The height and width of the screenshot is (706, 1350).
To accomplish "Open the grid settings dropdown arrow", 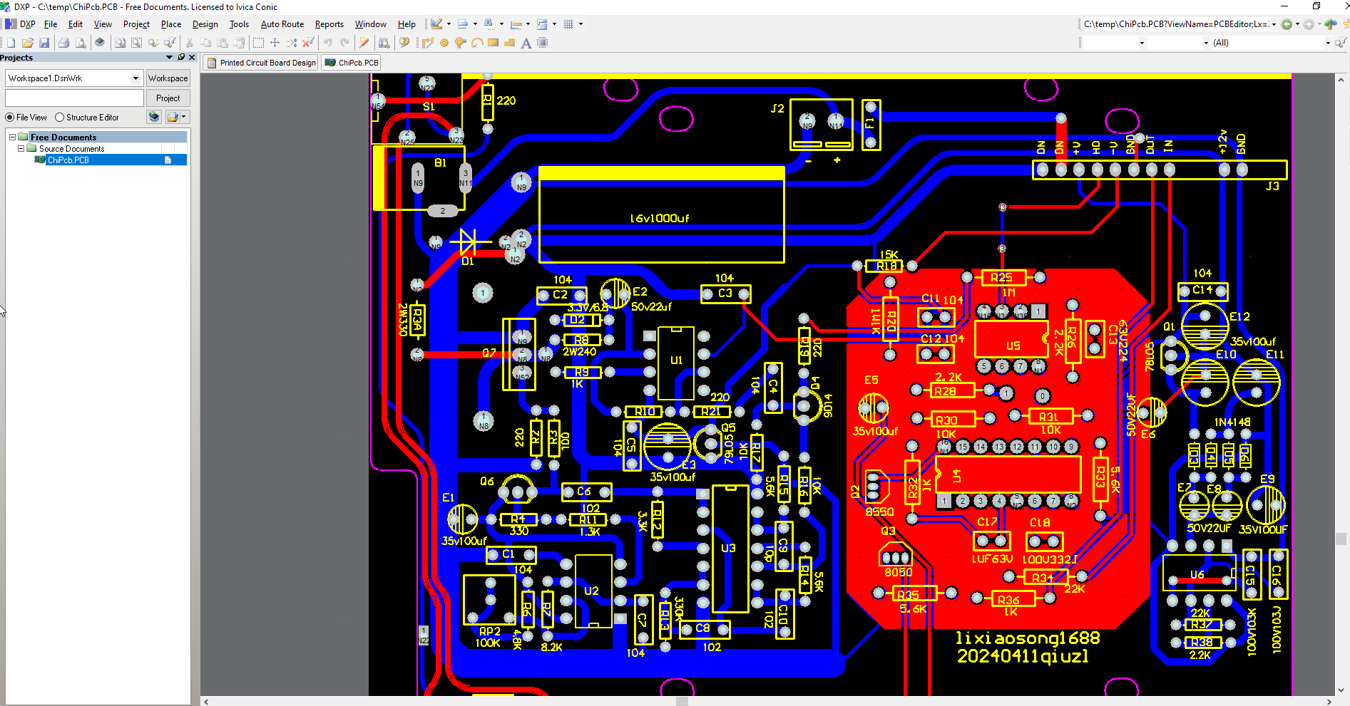I will [x=581, y=24].
